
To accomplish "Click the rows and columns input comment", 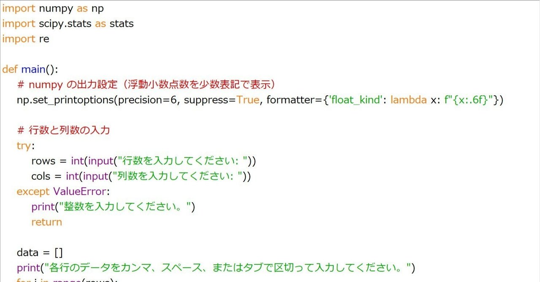I will coord(63,130).
